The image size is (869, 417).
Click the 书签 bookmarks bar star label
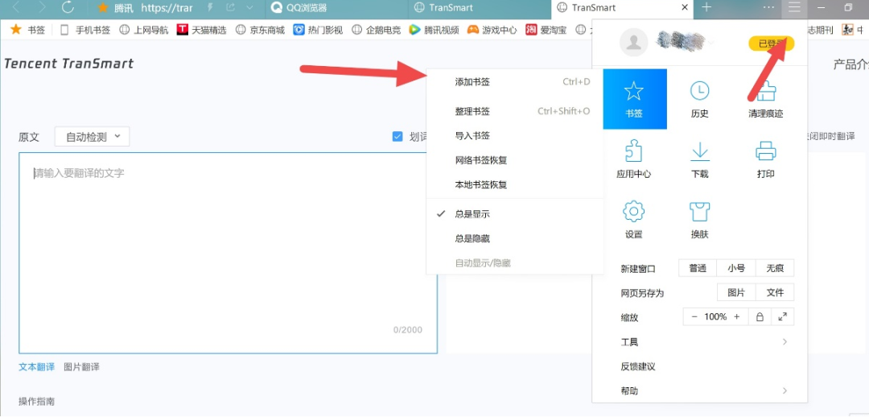pos(28,30)
